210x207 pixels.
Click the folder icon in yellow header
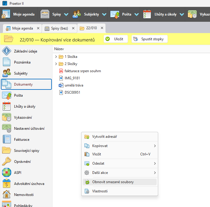click(x=8, y=38)
